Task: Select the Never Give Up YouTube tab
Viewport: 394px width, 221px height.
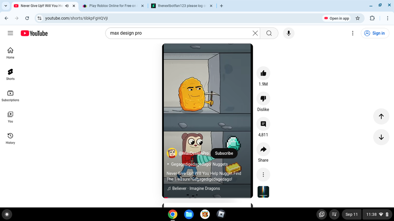Action: click(x=42, y=6)
